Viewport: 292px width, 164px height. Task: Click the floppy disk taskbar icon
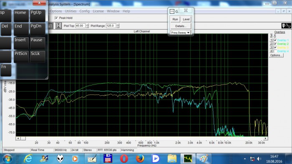[108, 159]
